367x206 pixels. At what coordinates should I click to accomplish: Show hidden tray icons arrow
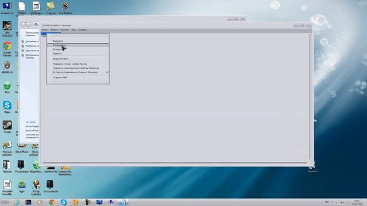(x=333, y=202)
